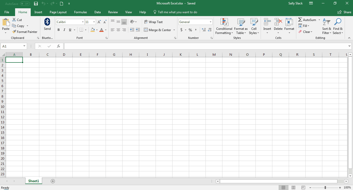Viewport: 353px width, 190px height.
Task: Click the Decrease Decimal icon
Action: click(210, 30)
